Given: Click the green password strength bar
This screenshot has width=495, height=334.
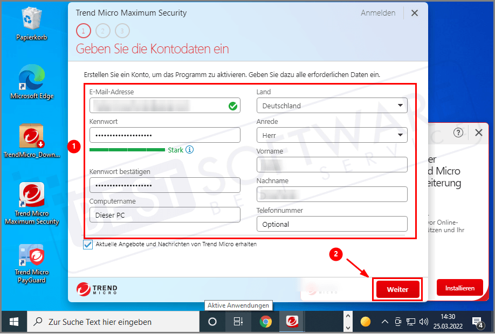Looking at the screenshot, I should 128,149.
